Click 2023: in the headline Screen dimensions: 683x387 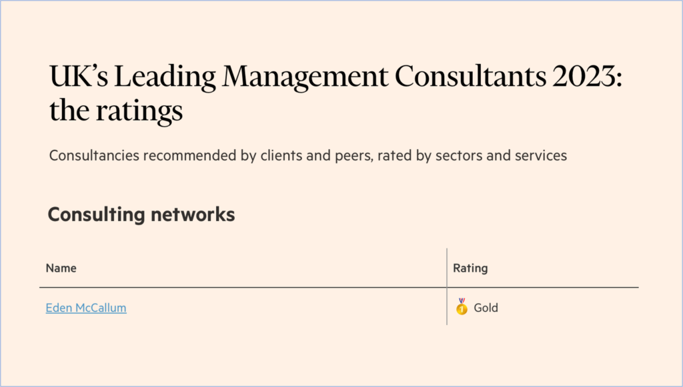tap(588, 76)
